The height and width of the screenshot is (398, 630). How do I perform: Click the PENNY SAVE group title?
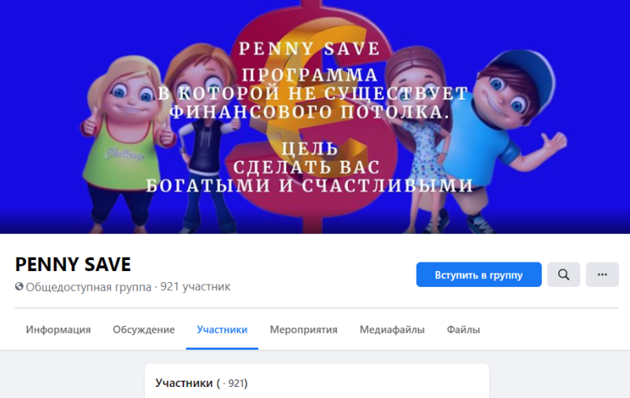[x=72, y=265]
